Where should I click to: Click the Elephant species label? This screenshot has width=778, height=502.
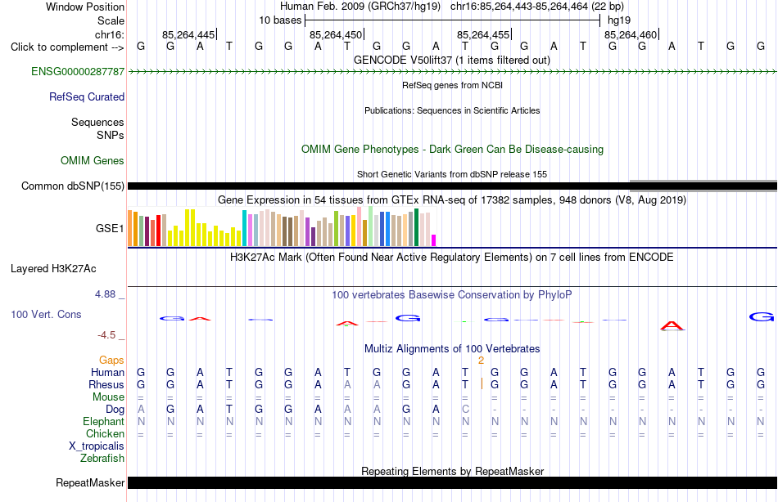click(103, 422)
